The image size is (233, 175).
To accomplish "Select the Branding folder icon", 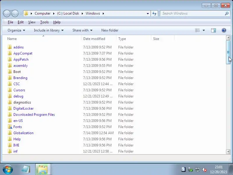I will (x=10, y=78).
